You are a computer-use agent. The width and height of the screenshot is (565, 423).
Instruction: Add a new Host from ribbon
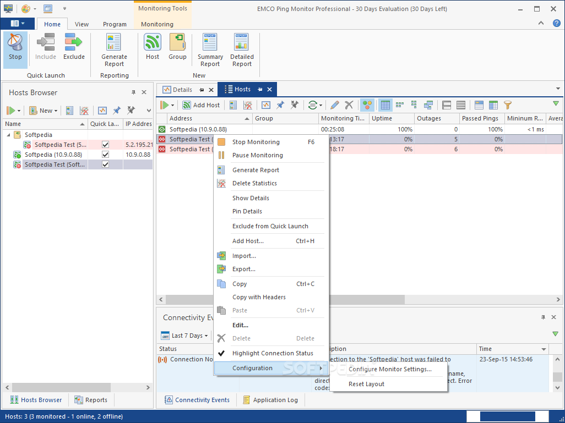pyautogui.click(x=153, y=47)
